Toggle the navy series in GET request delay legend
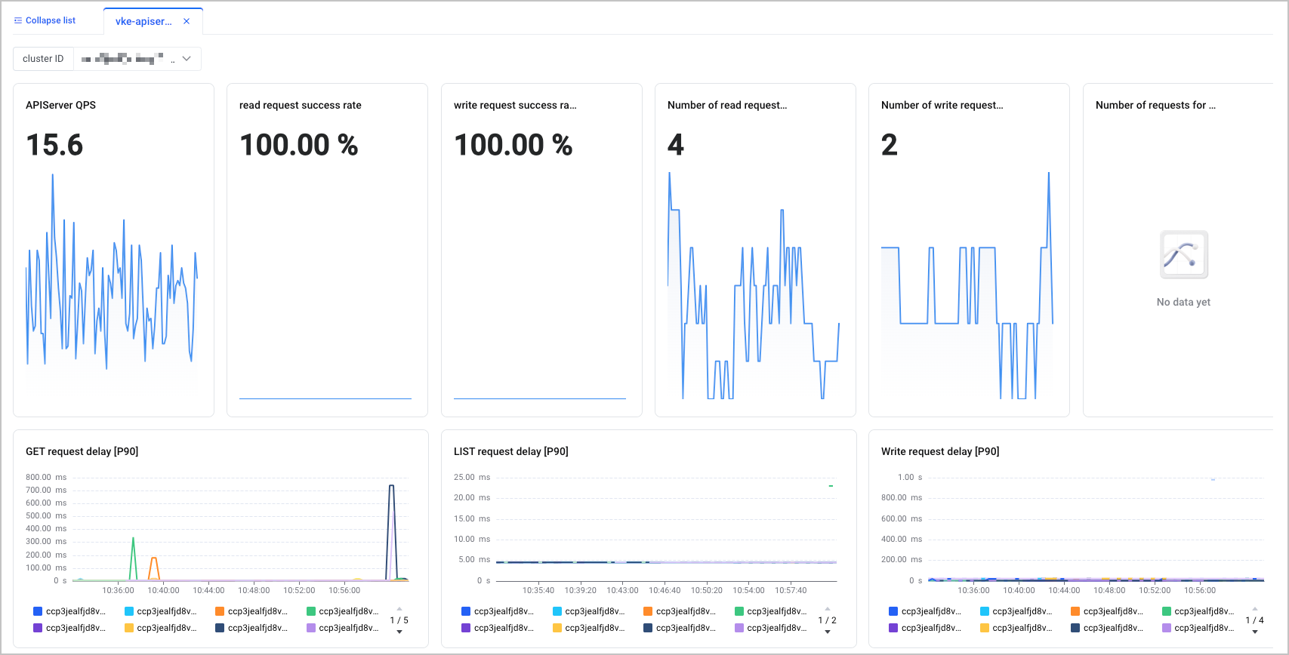This screenshot has height=655, width=1289. click(x=251, y=628)
